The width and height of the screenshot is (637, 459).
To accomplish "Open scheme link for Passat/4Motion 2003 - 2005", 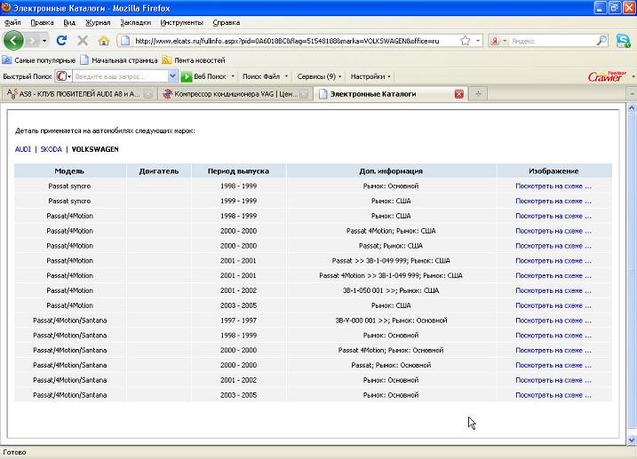I will click(x=553, y=305).
